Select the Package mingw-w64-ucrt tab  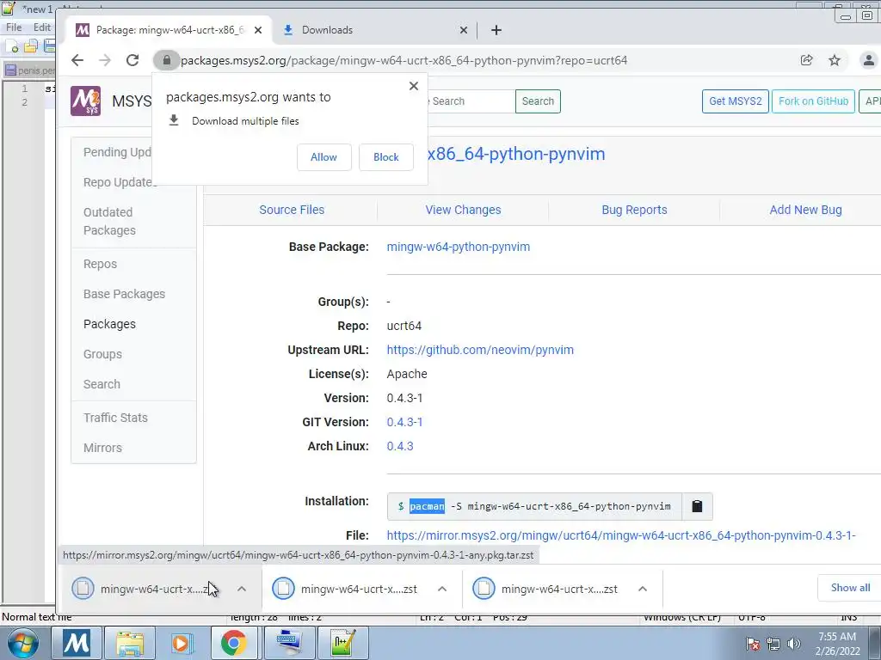pyautogui.click(x=169, y=30)
